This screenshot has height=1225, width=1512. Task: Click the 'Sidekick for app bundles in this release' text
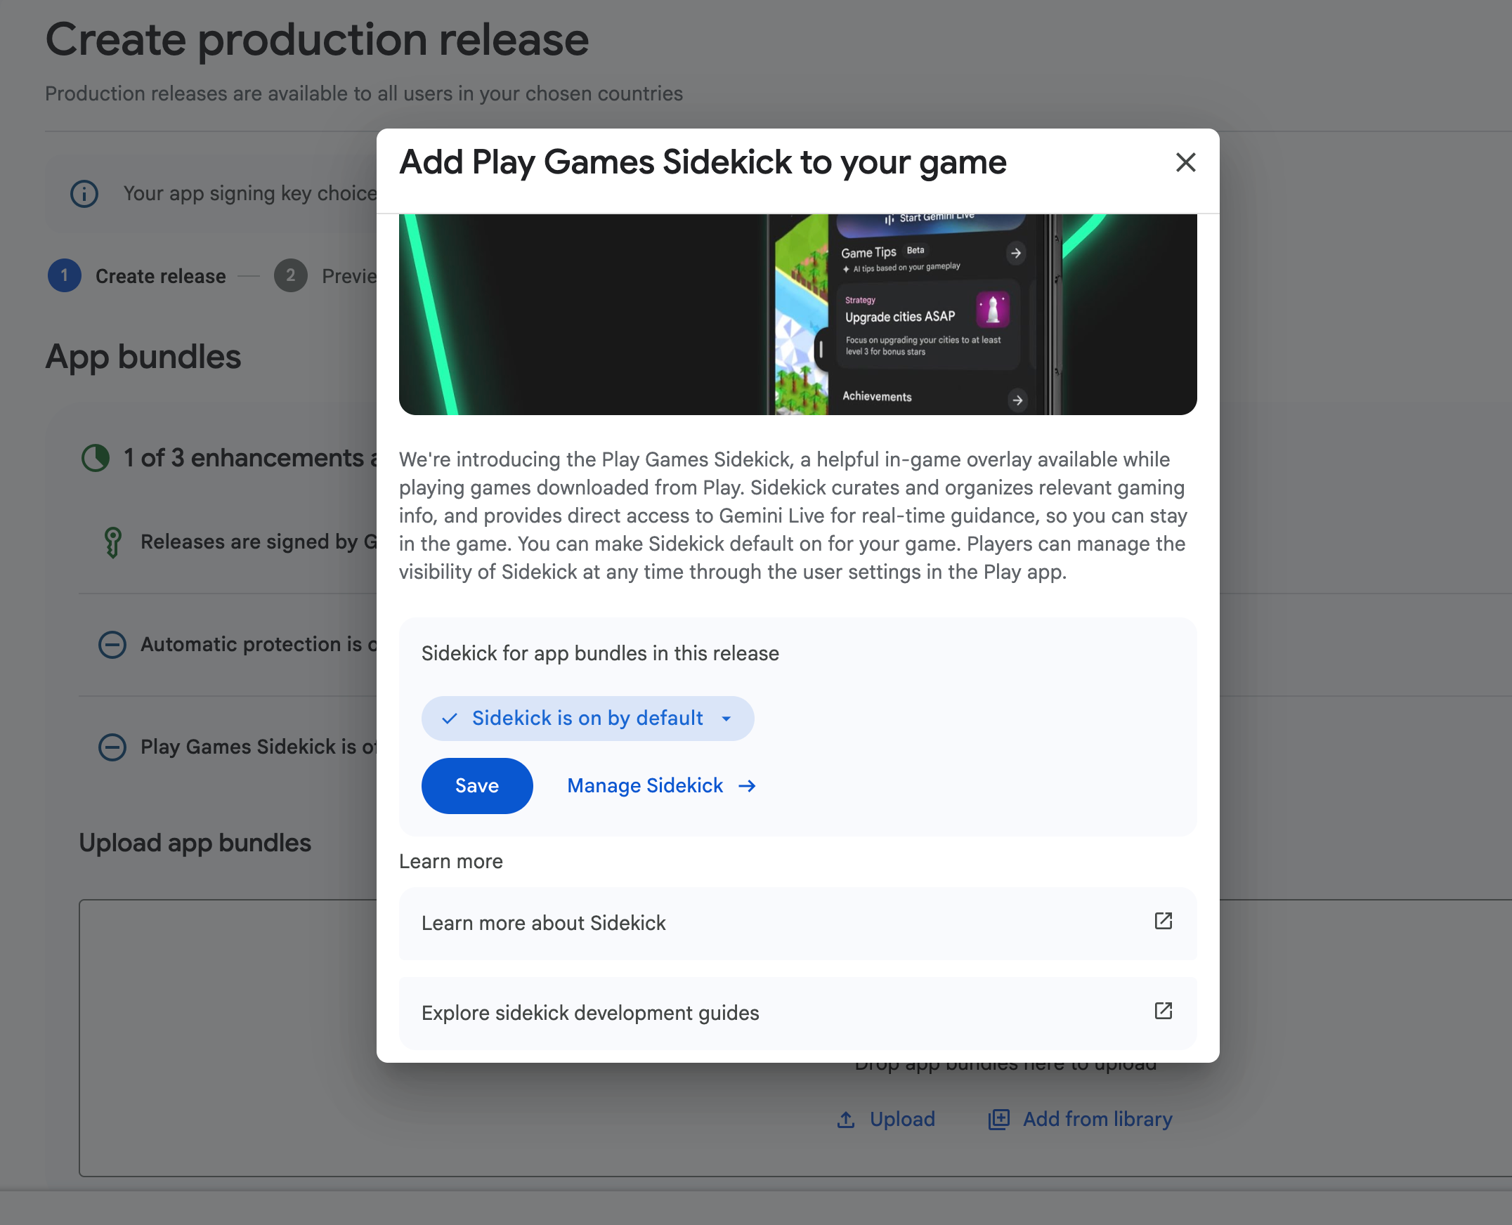click(x=600, y=653)
